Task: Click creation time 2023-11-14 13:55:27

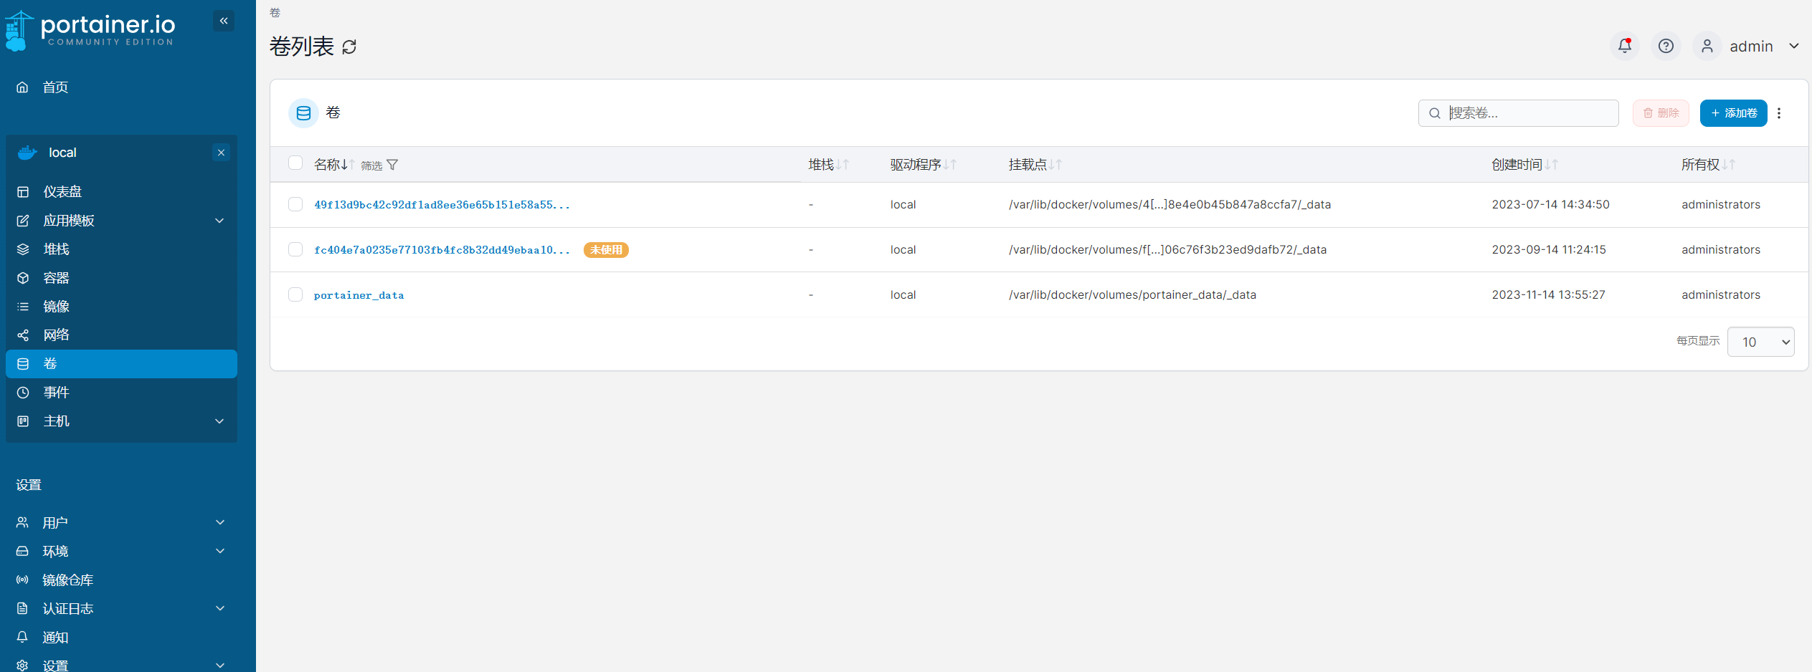Action: click(1549, 295)
